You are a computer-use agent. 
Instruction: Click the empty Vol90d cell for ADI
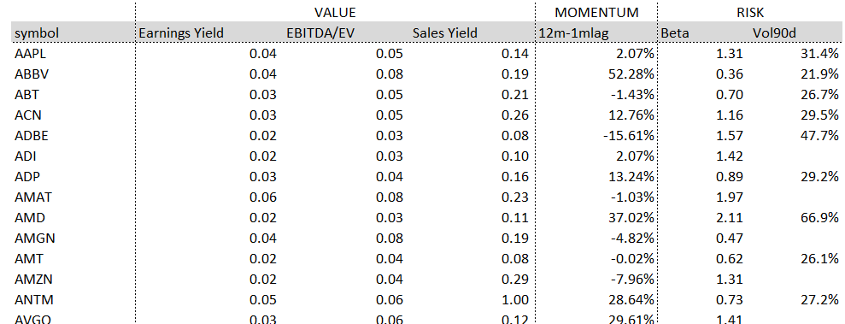pyautogui.click(x=795, y=156)
